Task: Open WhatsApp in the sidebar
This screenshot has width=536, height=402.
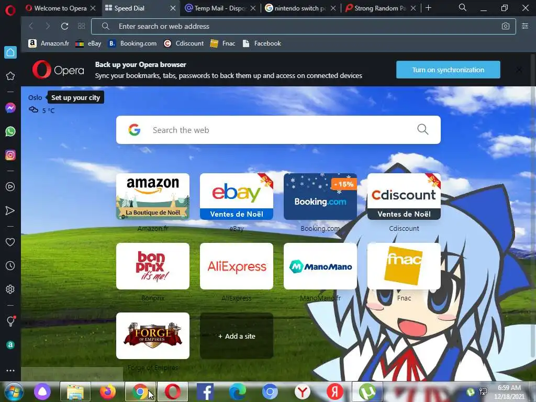Action: (x=10, y=131)
